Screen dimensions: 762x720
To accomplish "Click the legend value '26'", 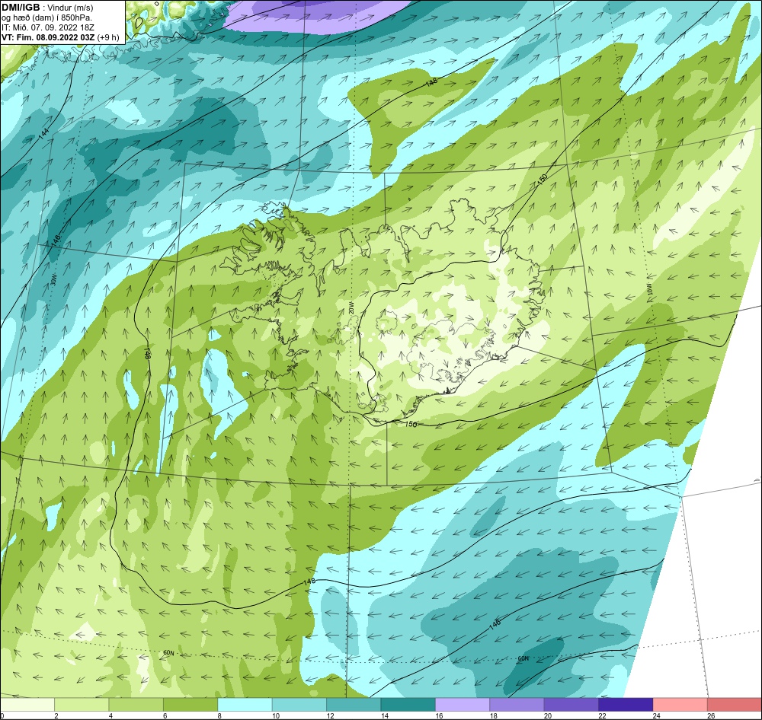I will coord(711,715).
